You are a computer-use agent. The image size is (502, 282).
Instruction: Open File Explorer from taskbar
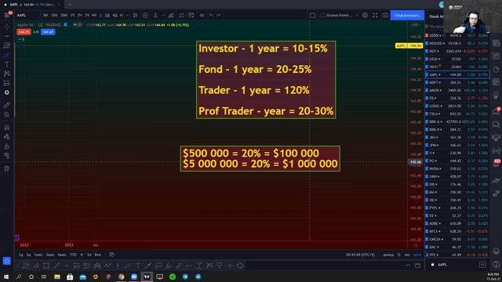pos(57,277)
